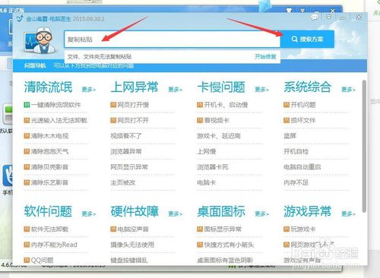Select the 网页打开慢 problem
The height and width of the screenshot is (278, 380).
click(x=133, y=105)
